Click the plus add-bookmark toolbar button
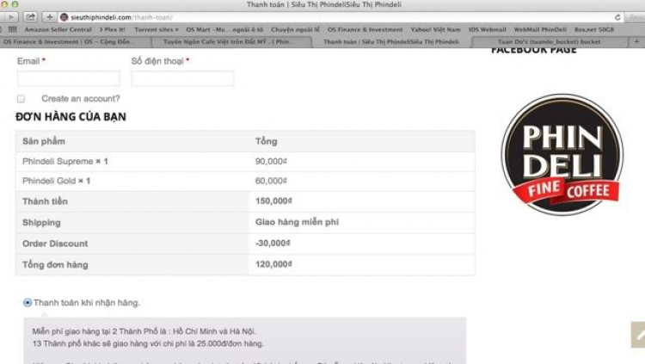The width and height of the screenshot is (645, 364). click(49, 17)
